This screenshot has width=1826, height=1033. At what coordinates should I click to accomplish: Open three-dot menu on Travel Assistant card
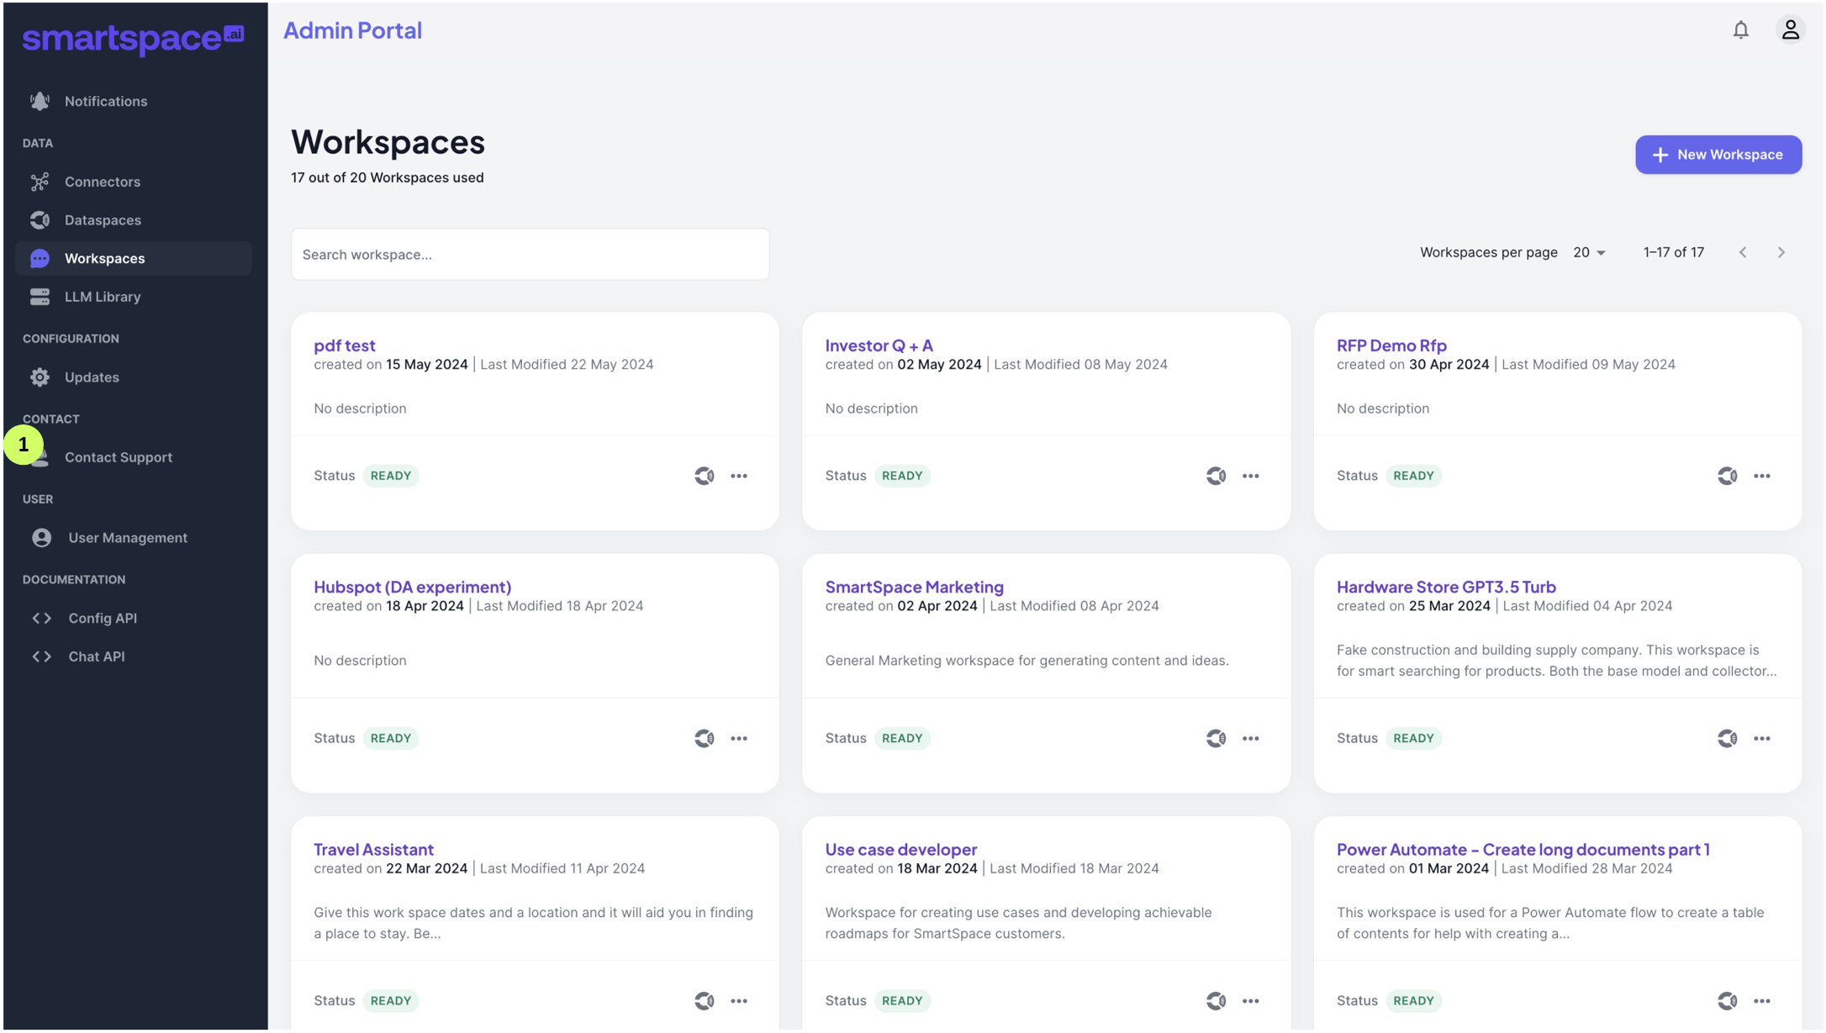pyautogui.click(x=739, y=1000)
